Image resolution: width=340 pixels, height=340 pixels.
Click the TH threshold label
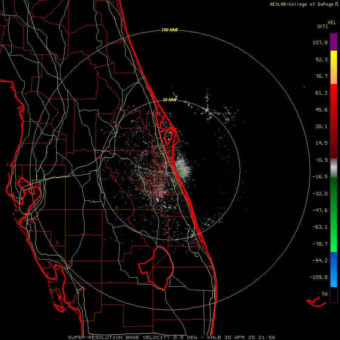click(325, 294)
